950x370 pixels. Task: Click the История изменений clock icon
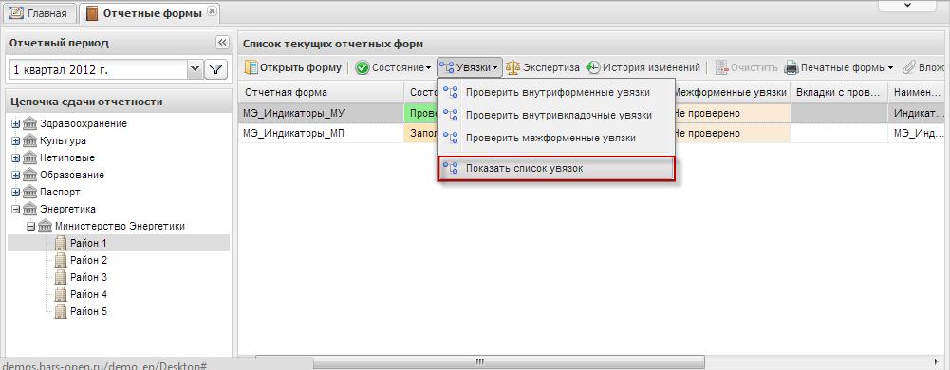pos(593,67)
